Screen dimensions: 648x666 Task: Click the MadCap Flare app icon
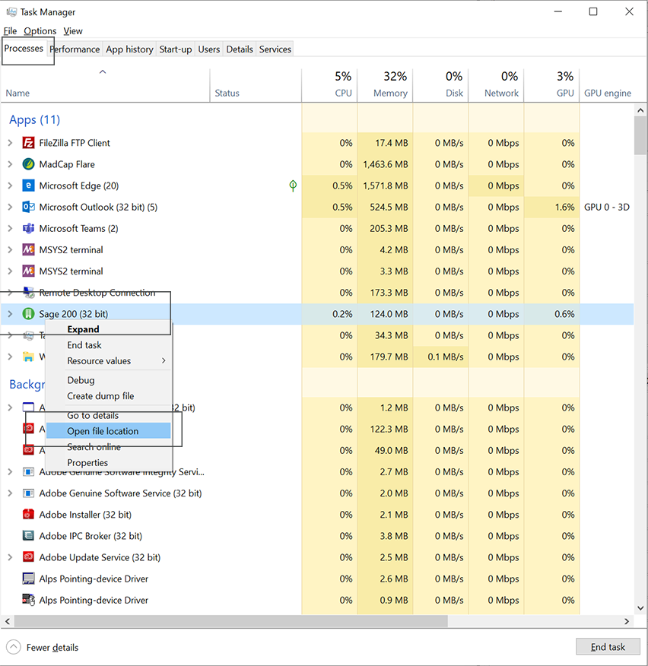28,164
